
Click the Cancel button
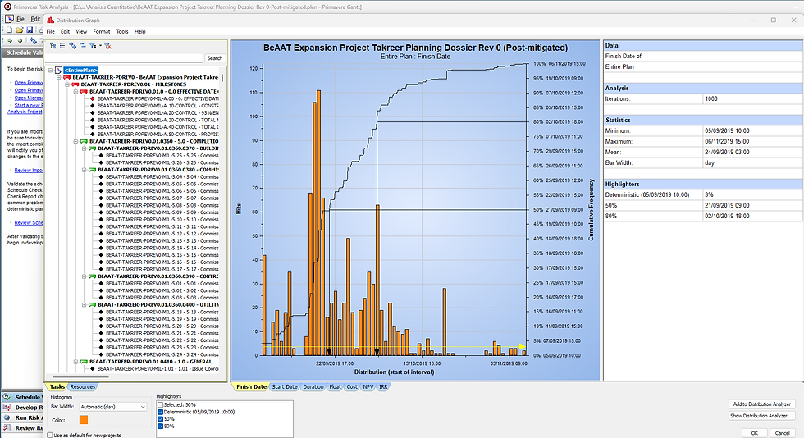pos(783,433)
